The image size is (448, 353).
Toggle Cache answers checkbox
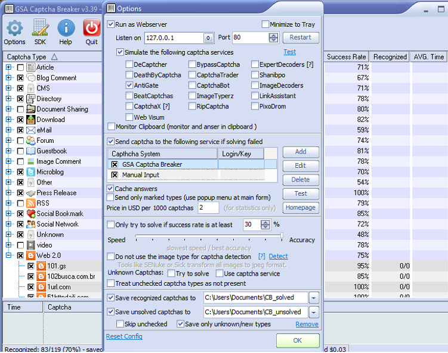(110, 189)
